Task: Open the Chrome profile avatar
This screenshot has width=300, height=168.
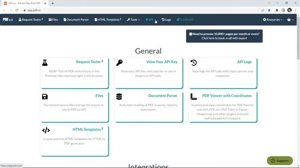Action: coord(290,10)
